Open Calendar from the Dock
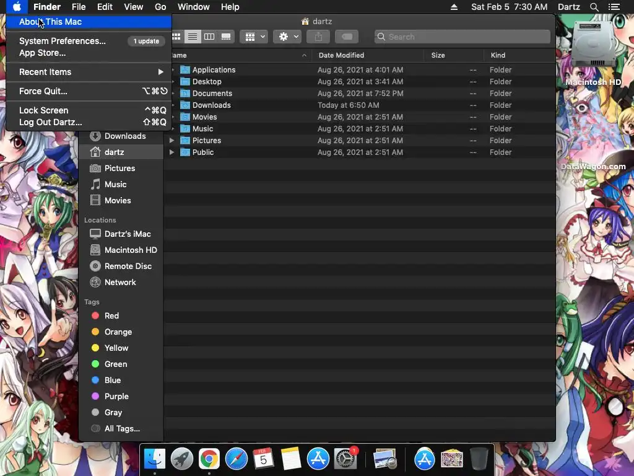 pos(263,459)
